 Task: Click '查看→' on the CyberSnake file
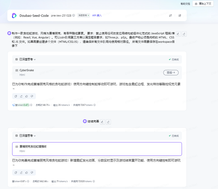[x=171, y=72]
